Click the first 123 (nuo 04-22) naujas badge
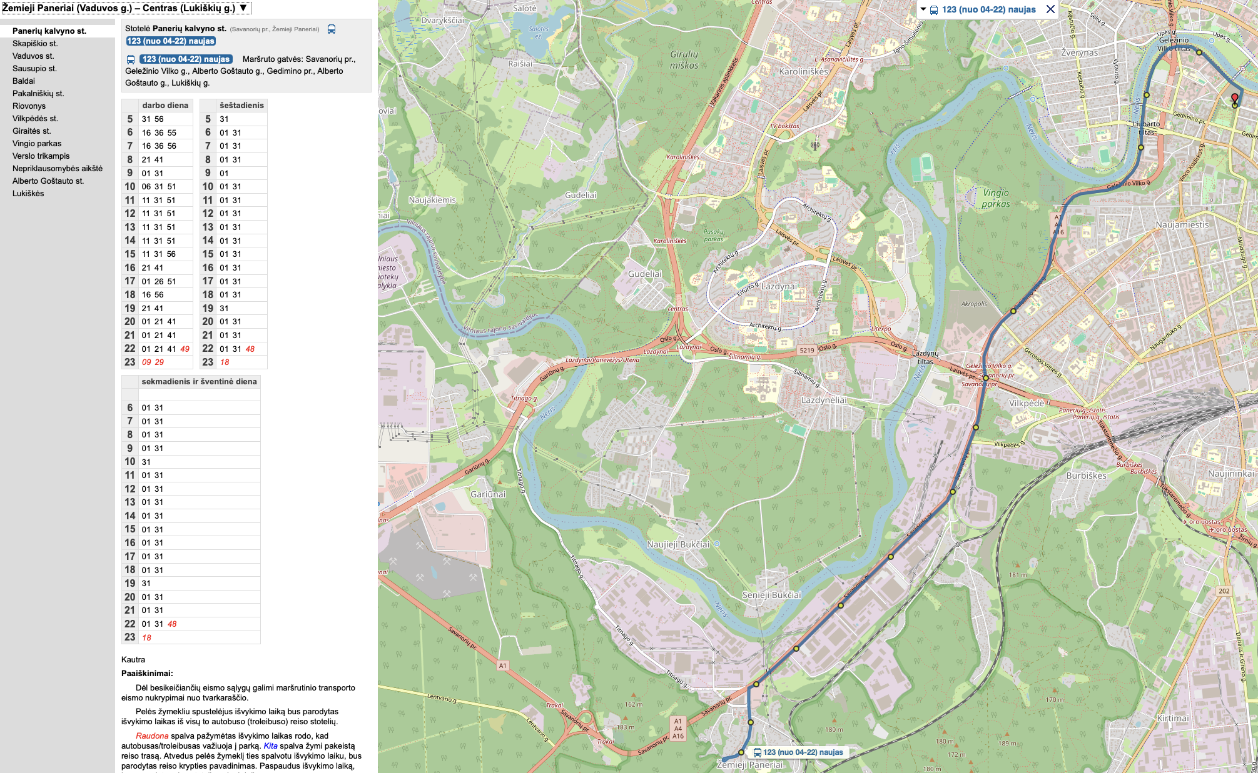1258x773 pixels. pyautogui.click(x=170, y=41)
